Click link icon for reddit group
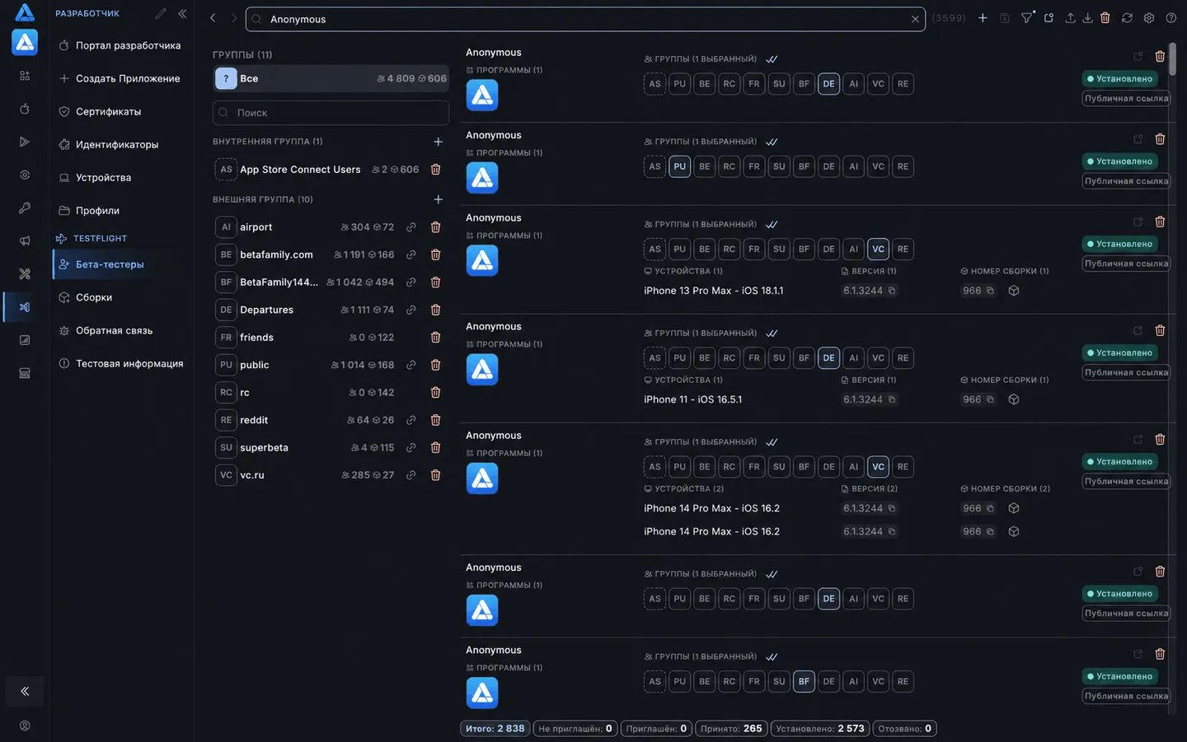This screenshot has height=742, width=1187. coord(411,420)
